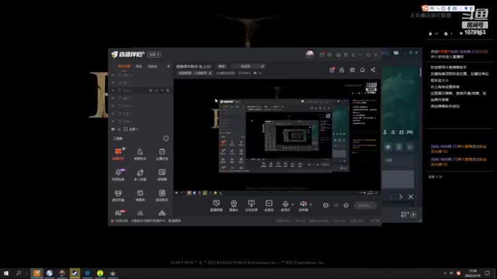Click the 扬声器 speaker icon
Screen dimensions: 497x279
[x=303, y=204]
